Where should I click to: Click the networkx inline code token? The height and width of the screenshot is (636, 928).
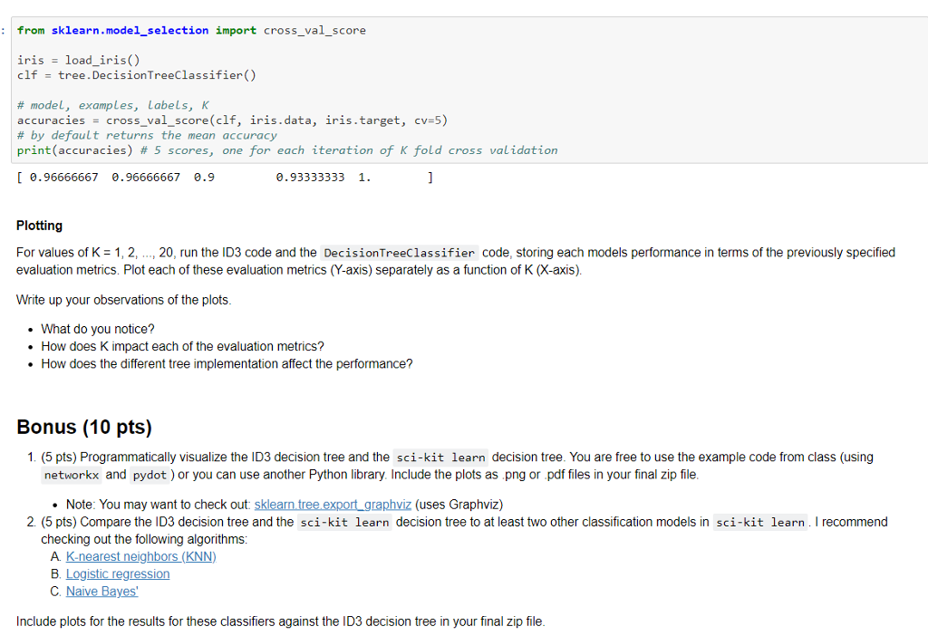[71, 475]
